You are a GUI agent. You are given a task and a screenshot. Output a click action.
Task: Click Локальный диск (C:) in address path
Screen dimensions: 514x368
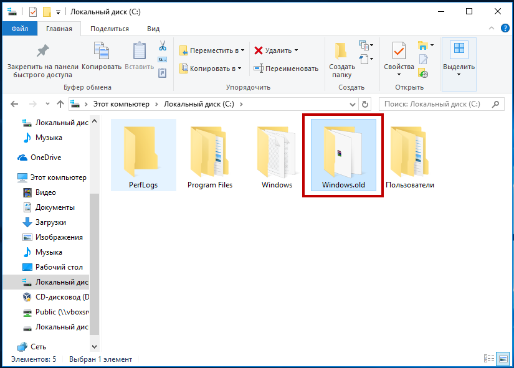[199, 104]
